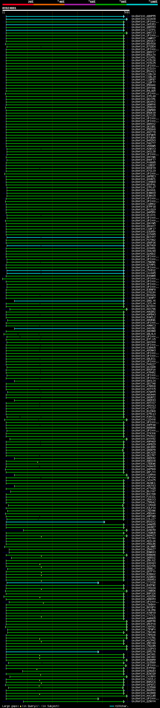Select the red 20% identity color segment
The height and width of the screenshot is (708, 160).
click(x=18, y=5)
